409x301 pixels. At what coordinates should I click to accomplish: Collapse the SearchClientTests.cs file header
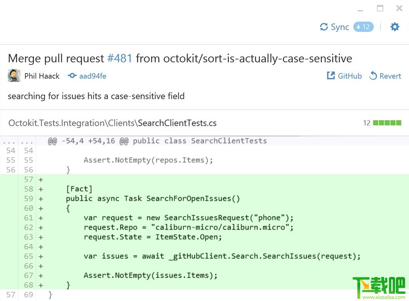[x=112, y=123]
